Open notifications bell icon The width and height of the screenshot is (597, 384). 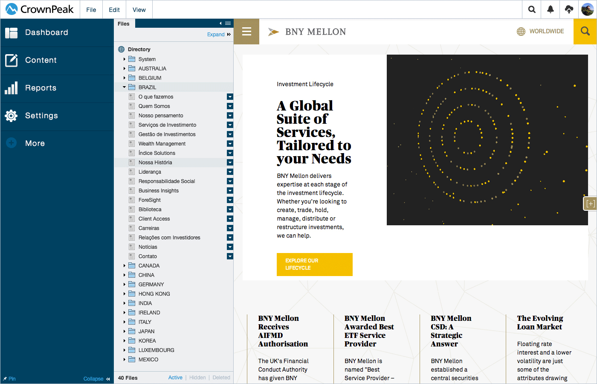(551, 9)
